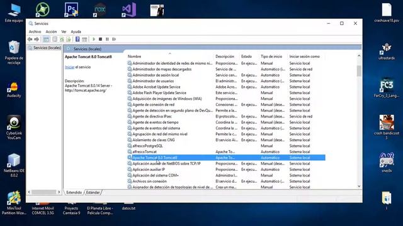Sort by the Iniciar sesión como column header

tap(305, 56)
